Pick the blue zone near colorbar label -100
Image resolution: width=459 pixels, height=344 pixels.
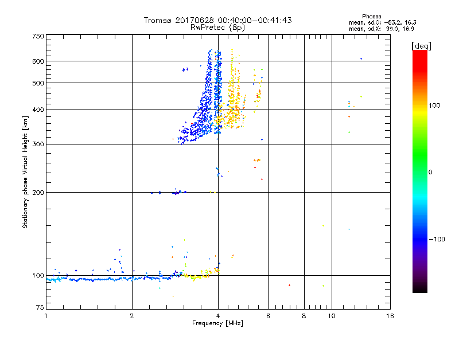pos(420,239)
